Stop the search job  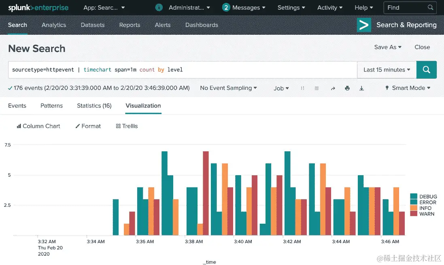click(317, 88)
